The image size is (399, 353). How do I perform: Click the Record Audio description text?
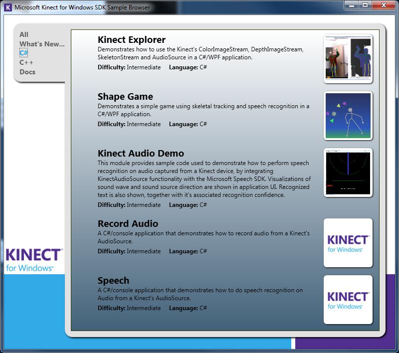coord(203,237)
